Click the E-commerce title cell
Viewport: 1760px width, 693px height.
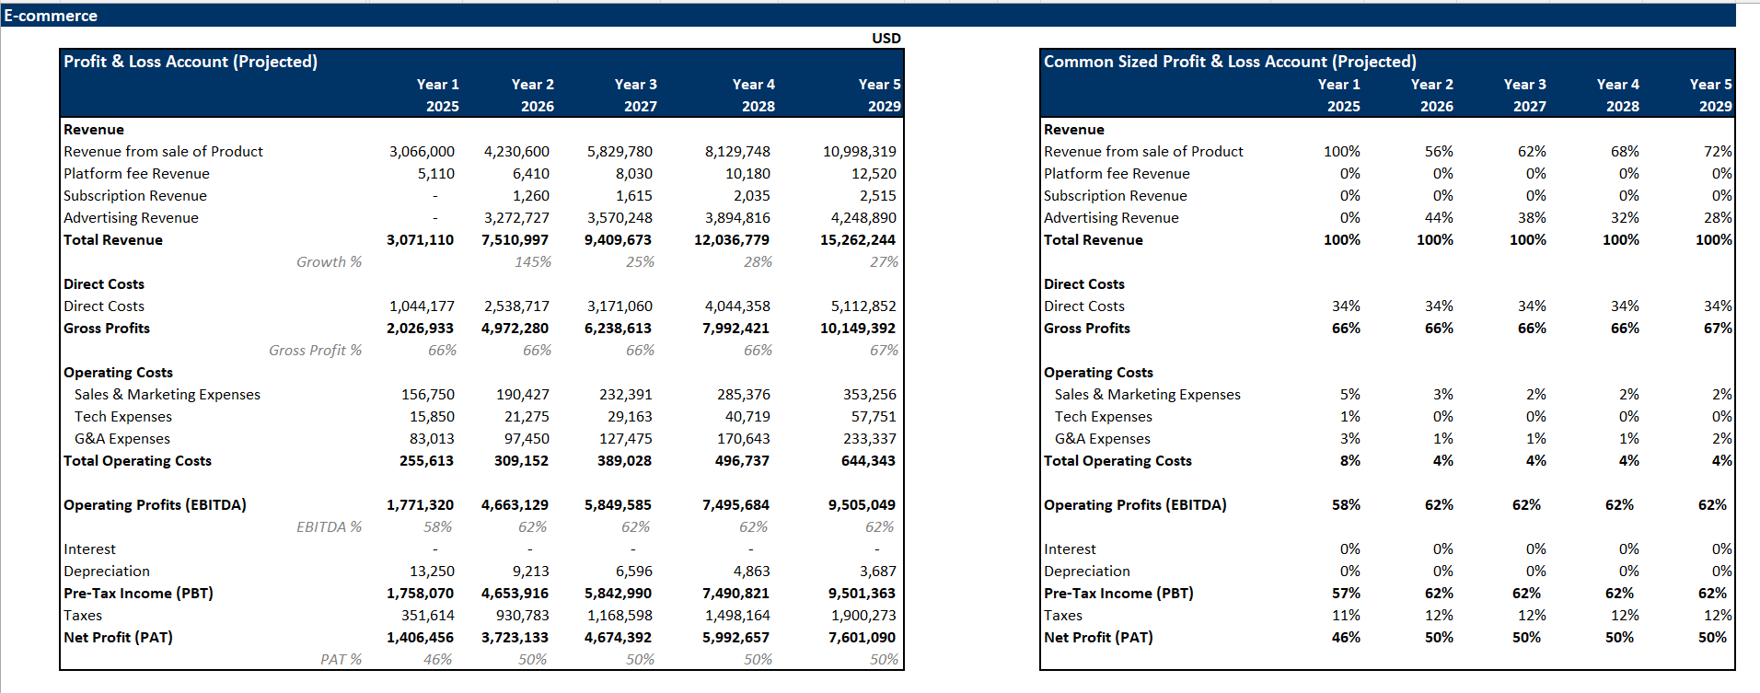tap(52, 16)
